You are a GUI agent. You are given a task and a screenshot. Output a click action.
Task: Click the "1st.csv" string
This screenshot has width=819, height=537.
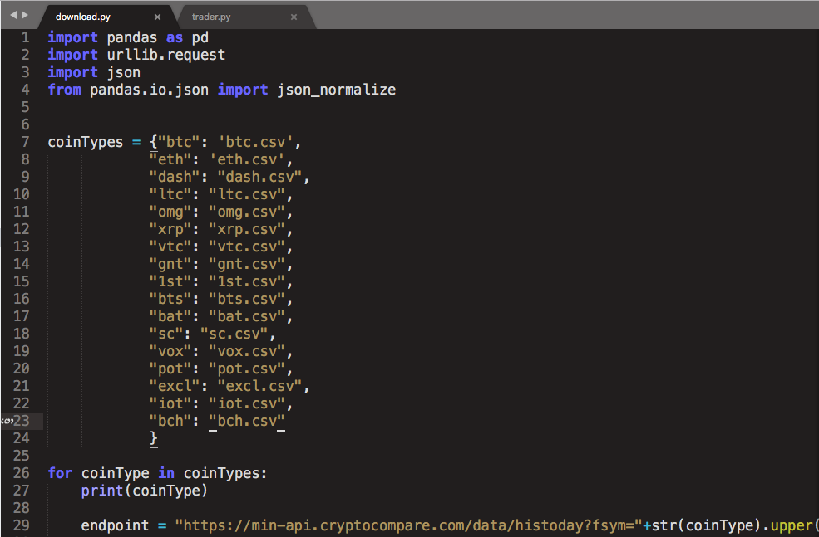[x=247, y=281]
